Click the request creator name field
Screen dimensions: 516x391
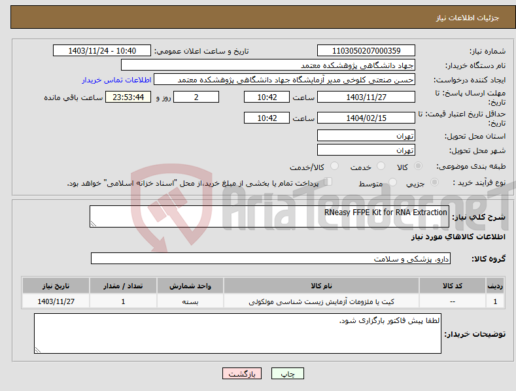pyautogui.click(x=284, y=80)
